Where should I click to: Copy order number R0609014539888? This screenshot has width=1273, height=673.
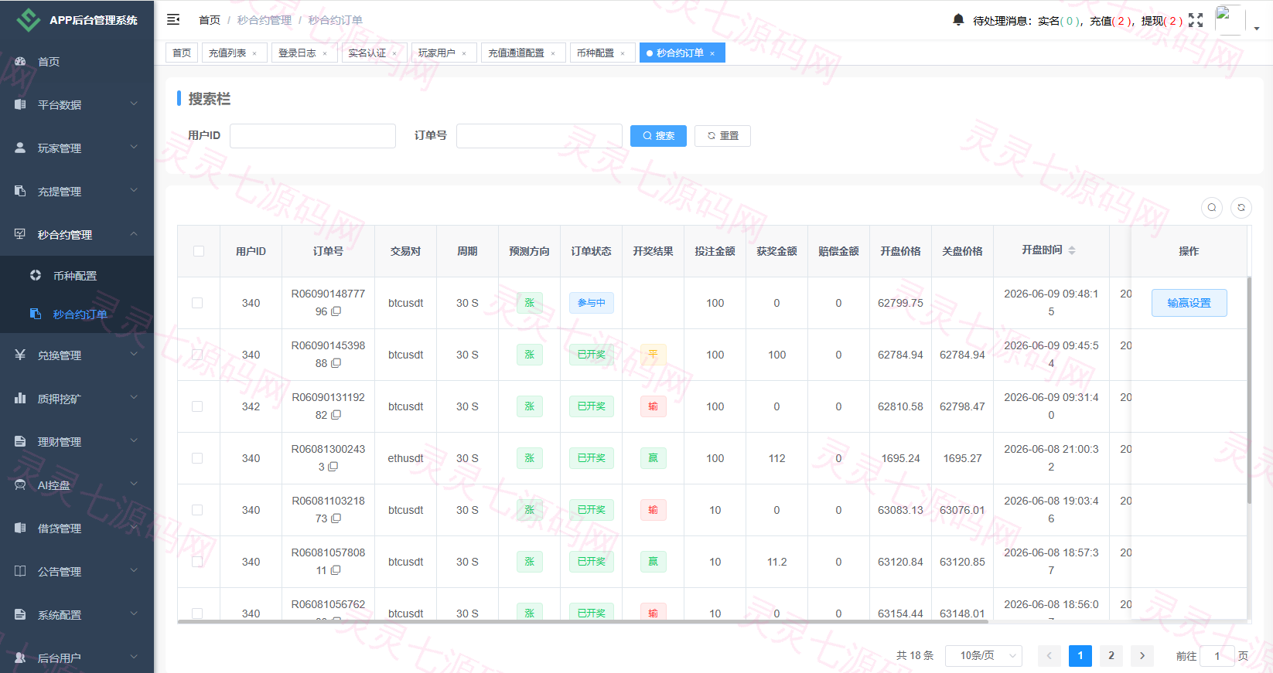point(336,363)
